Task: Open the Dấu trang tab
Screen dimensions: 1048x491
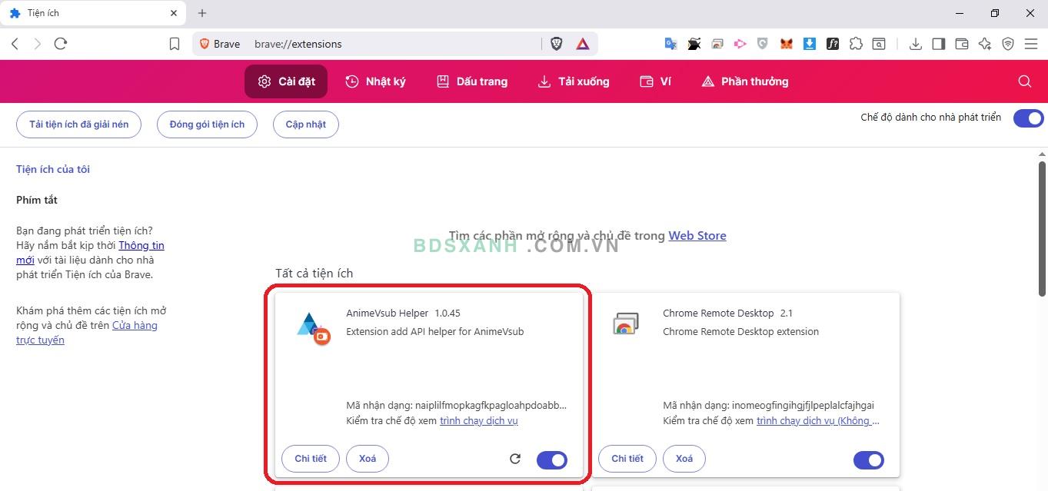Action: click(x=472, y=81)
